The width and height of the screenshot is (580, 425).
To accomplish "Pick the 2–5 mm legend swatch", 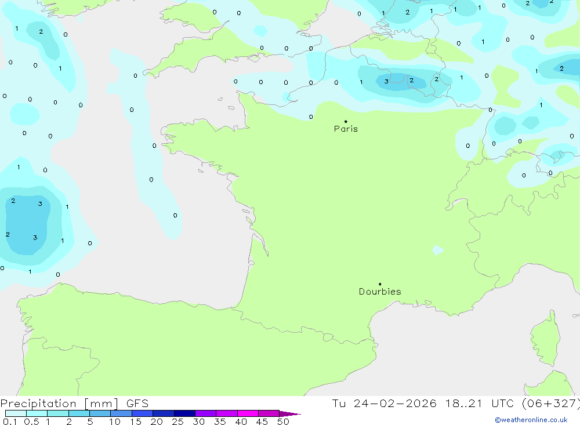I will tap(79, 413).
